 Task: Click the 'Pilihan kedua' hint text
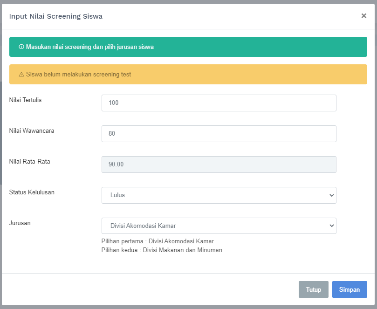click(x=162, y=250)
